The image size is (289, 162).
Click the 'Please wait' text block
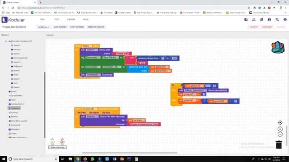[122, 54]
